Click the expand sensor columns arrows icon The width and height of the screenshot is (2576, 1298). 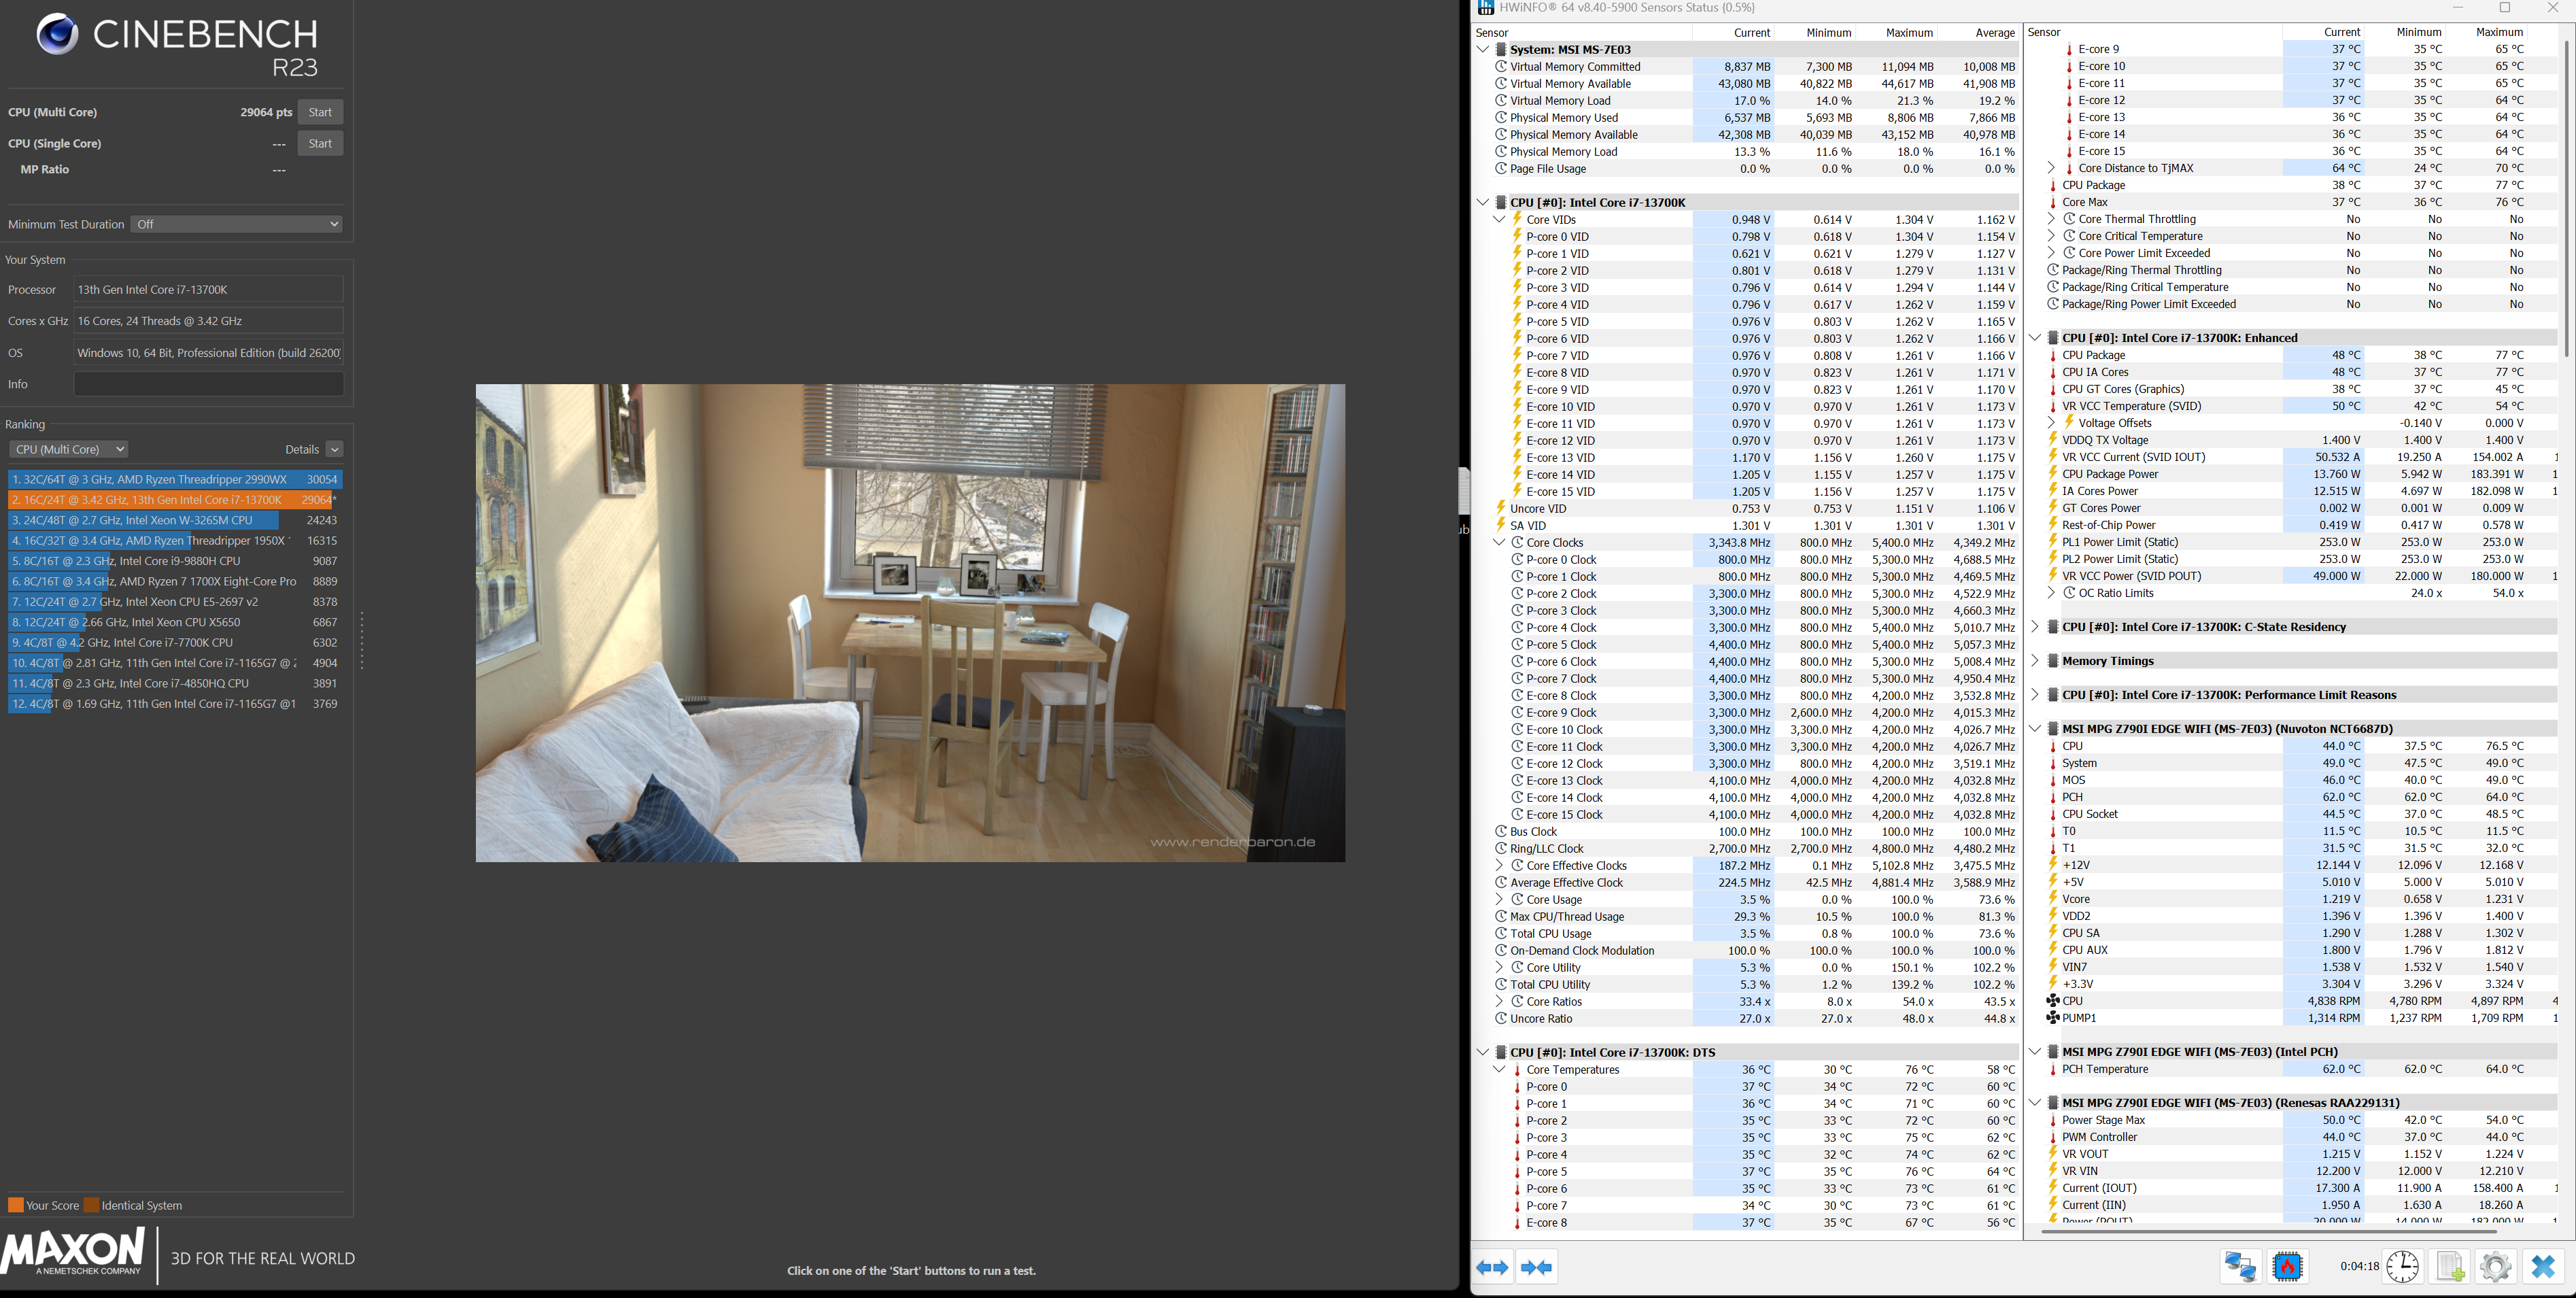[x=1492, y=1267]
